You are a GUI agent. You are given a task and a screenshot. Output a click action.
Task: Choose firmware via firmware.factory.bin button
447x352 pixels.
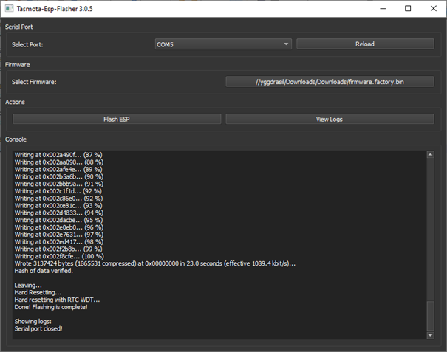[330, 82]
